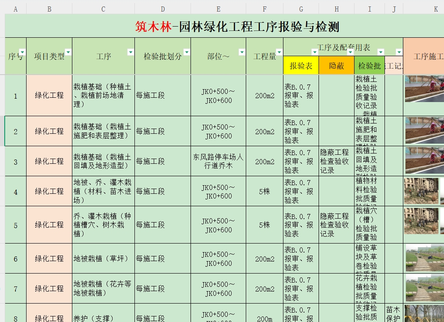Open the row 5 tree planting photo
The height and width of the screenshot is (322, 444).
(421, 221)
